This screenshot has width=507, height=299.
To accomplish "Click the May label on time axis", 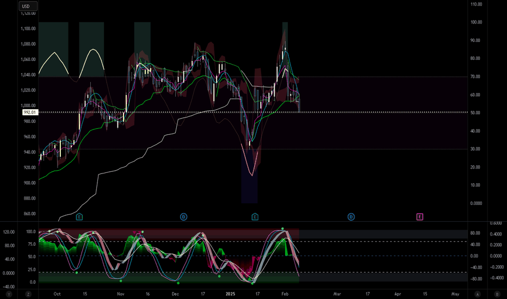I will coord(455,294).
